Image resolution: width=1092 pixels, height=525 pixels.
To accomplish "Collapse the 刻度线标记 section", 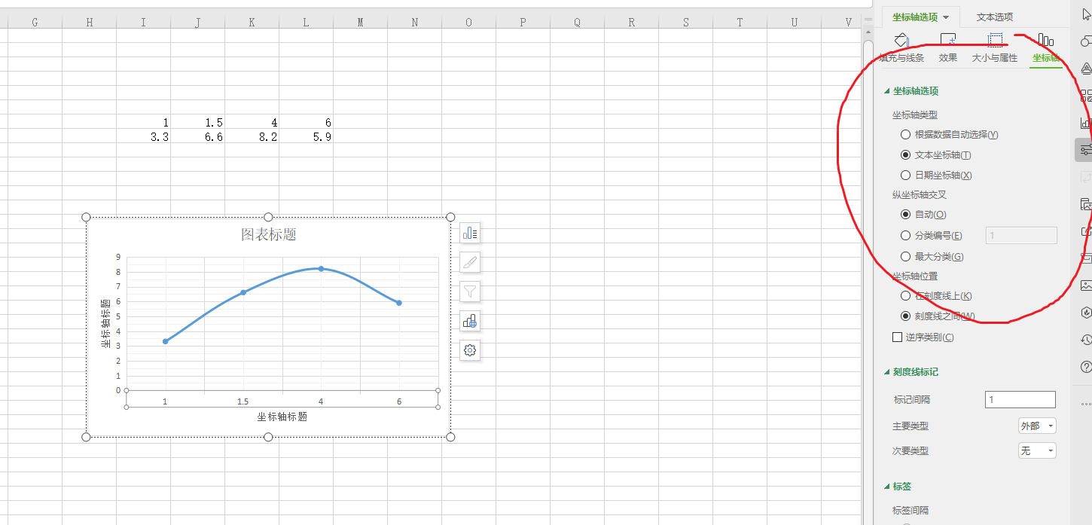I will (x=886, y=372).
